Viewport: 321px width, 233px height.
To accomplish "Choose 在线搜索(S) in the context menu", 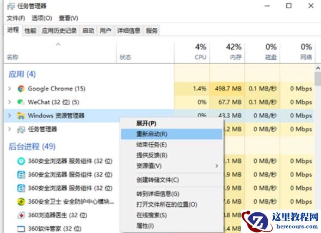I will [171, 215].
